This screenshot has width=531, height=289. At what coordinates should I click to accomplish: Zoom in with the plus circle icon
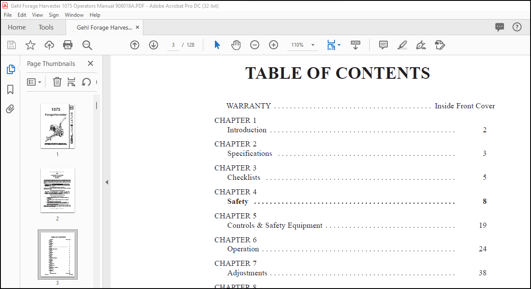coord(274,45)
